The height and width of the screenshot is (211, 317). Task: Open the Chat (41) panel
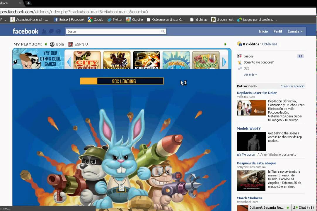pos(304,207)
